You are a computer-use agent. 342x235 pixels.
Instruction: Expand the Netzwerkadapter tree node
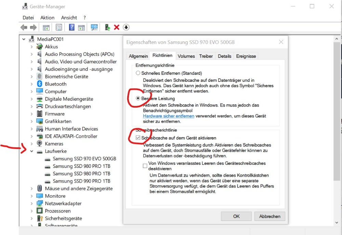pyautogui.click(x=31, y=203)
